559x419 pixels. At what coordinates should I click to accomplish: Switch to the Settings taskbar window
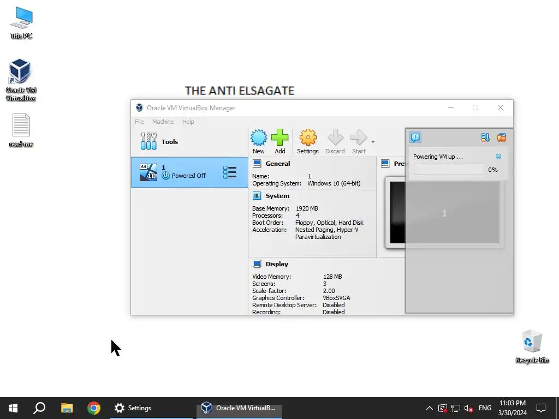pos(151,408)
